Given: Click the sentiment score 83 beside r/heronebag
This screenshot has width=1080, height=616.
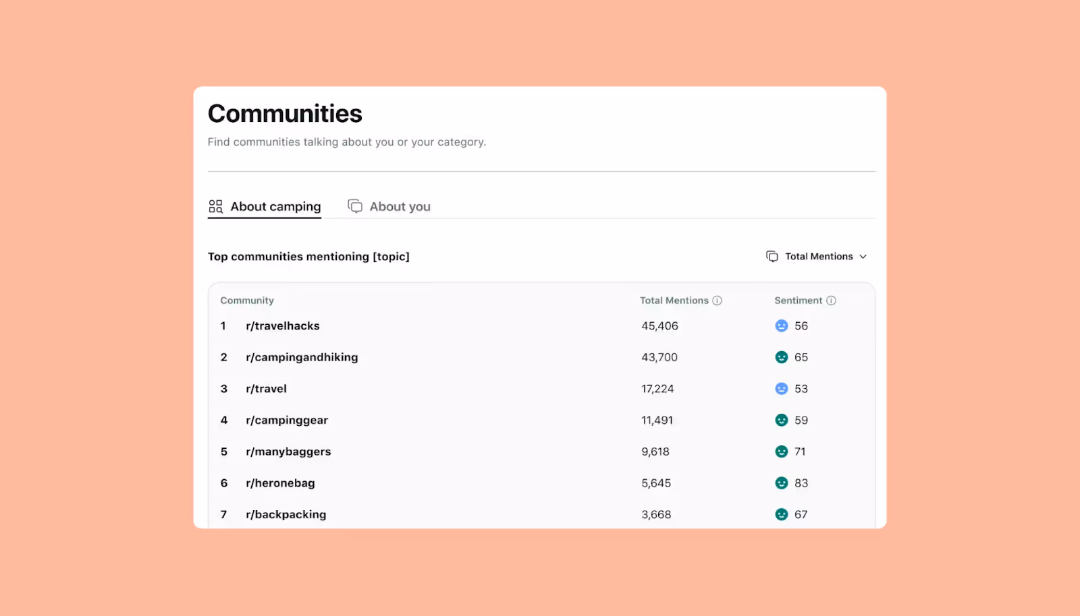Looking at the screenshot, I should [x=801, y=483].
